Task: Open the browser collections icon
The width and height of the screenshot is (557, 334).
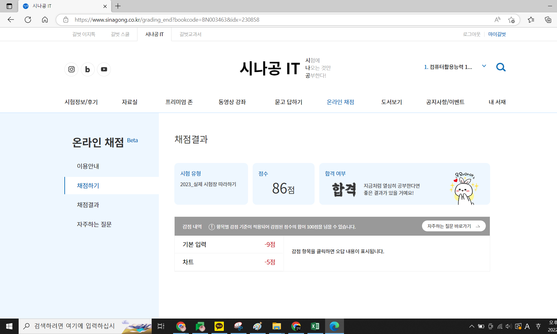Action: tap(548, 19)
